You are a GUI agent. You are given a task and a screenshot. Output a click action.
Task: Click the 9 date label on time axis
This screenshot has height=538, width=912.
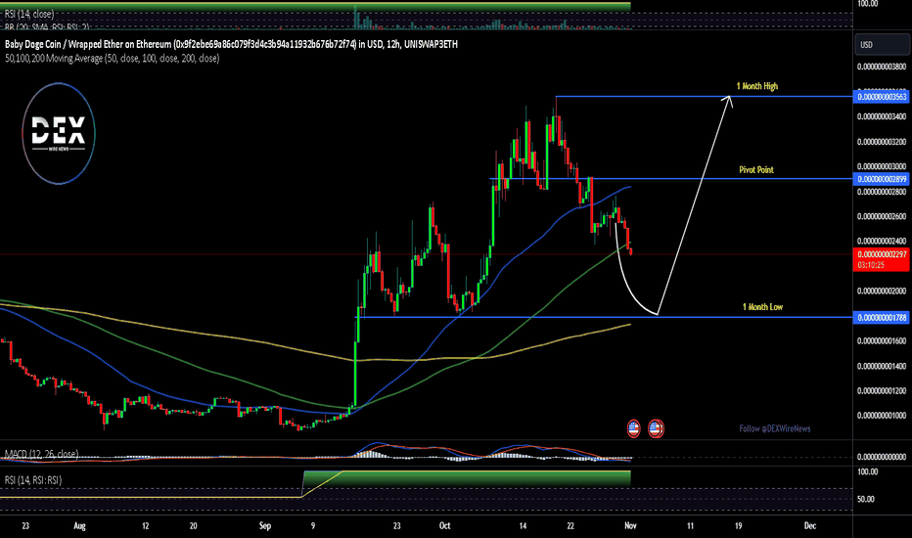coord(313,526)
